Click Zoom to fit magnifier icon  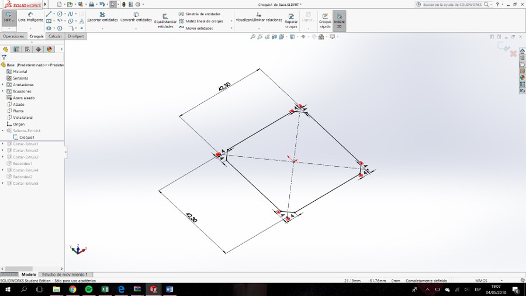pos(252,37)
